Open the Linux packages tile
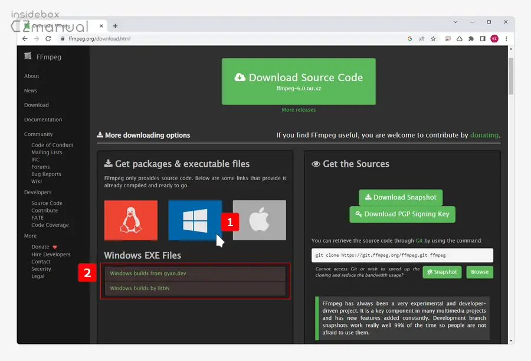 point(131,220)
